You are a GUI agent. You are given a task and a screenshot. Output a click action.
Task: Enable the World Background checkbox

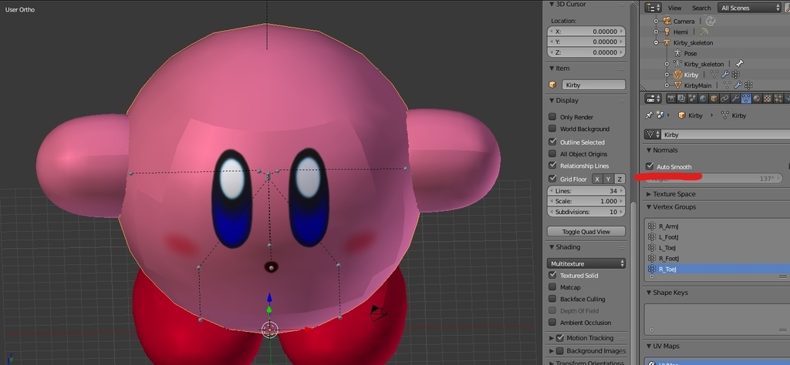pos(552,129)
